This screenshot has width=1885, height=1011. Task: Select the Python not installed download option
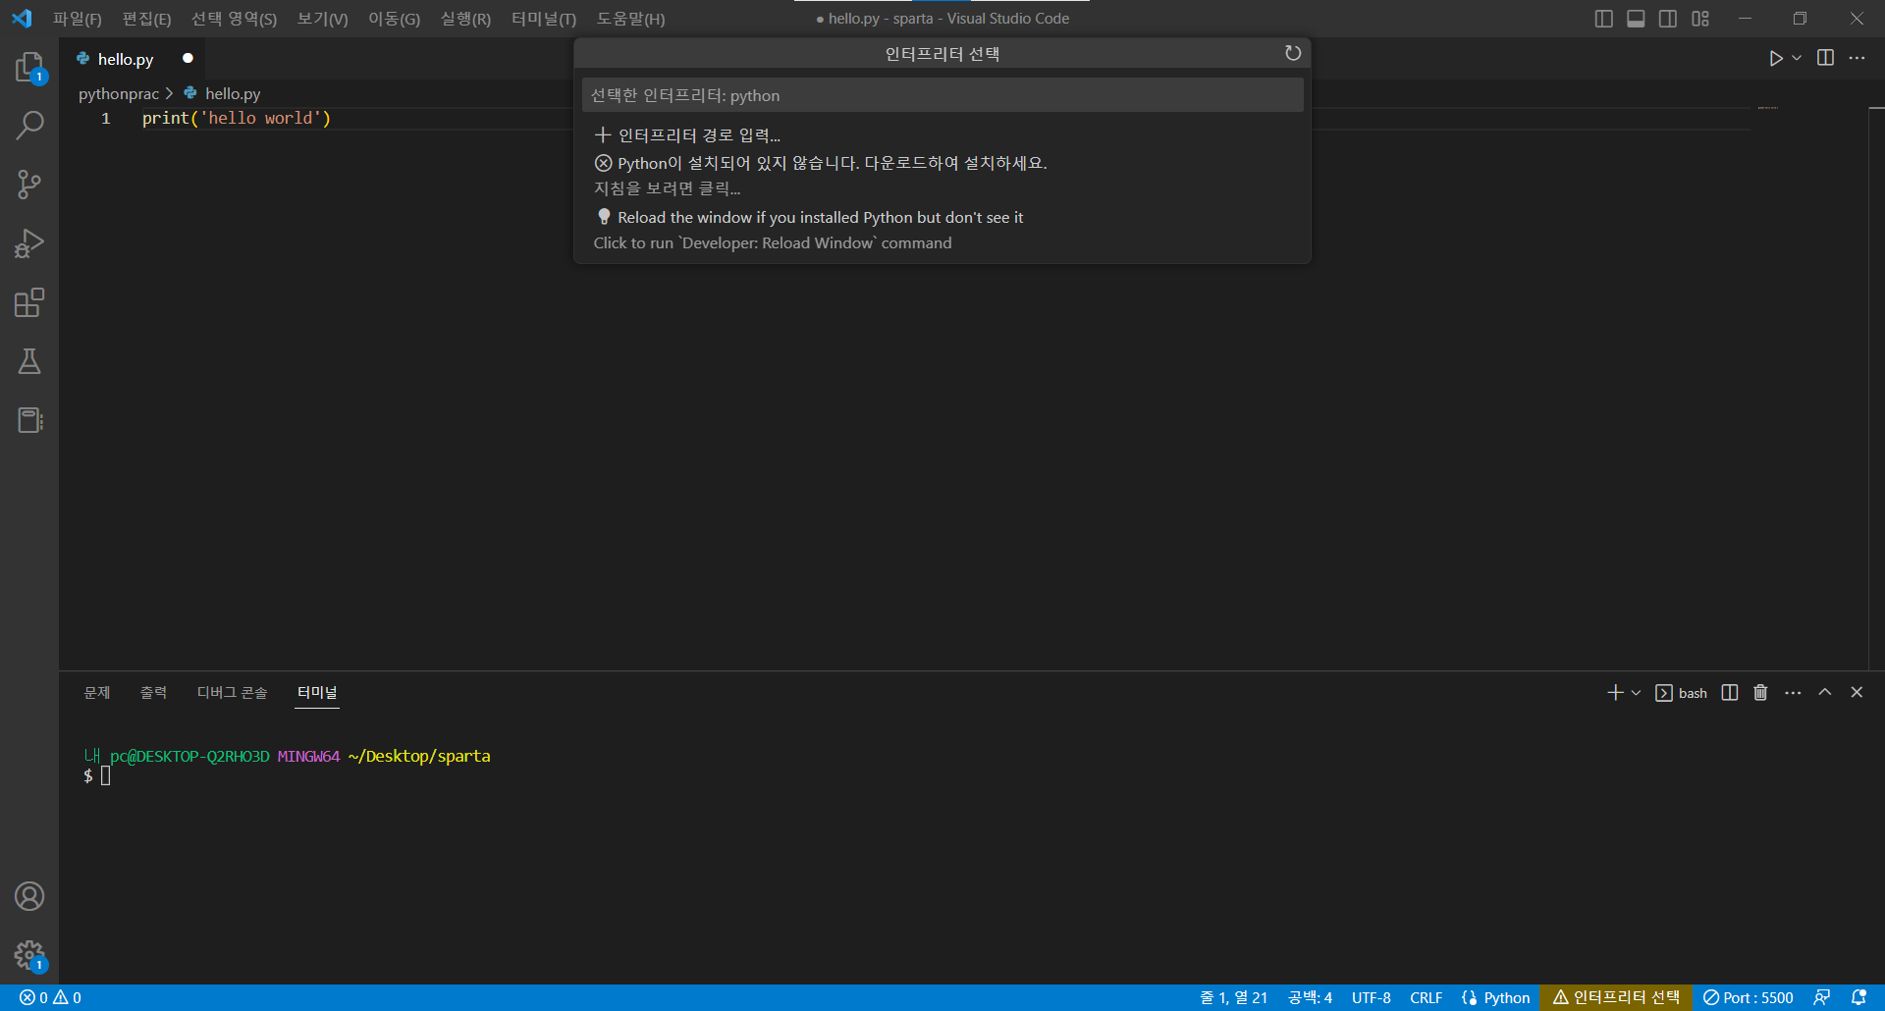tap(942, 175)
